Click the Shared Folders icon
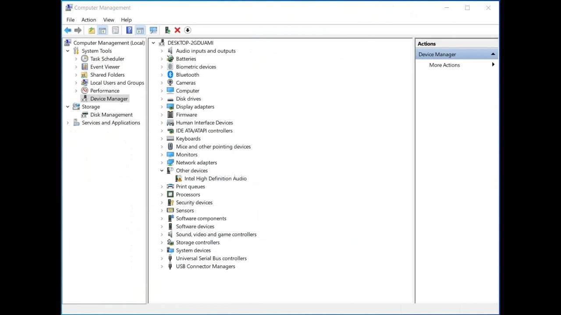 click(x=85, y=75)
